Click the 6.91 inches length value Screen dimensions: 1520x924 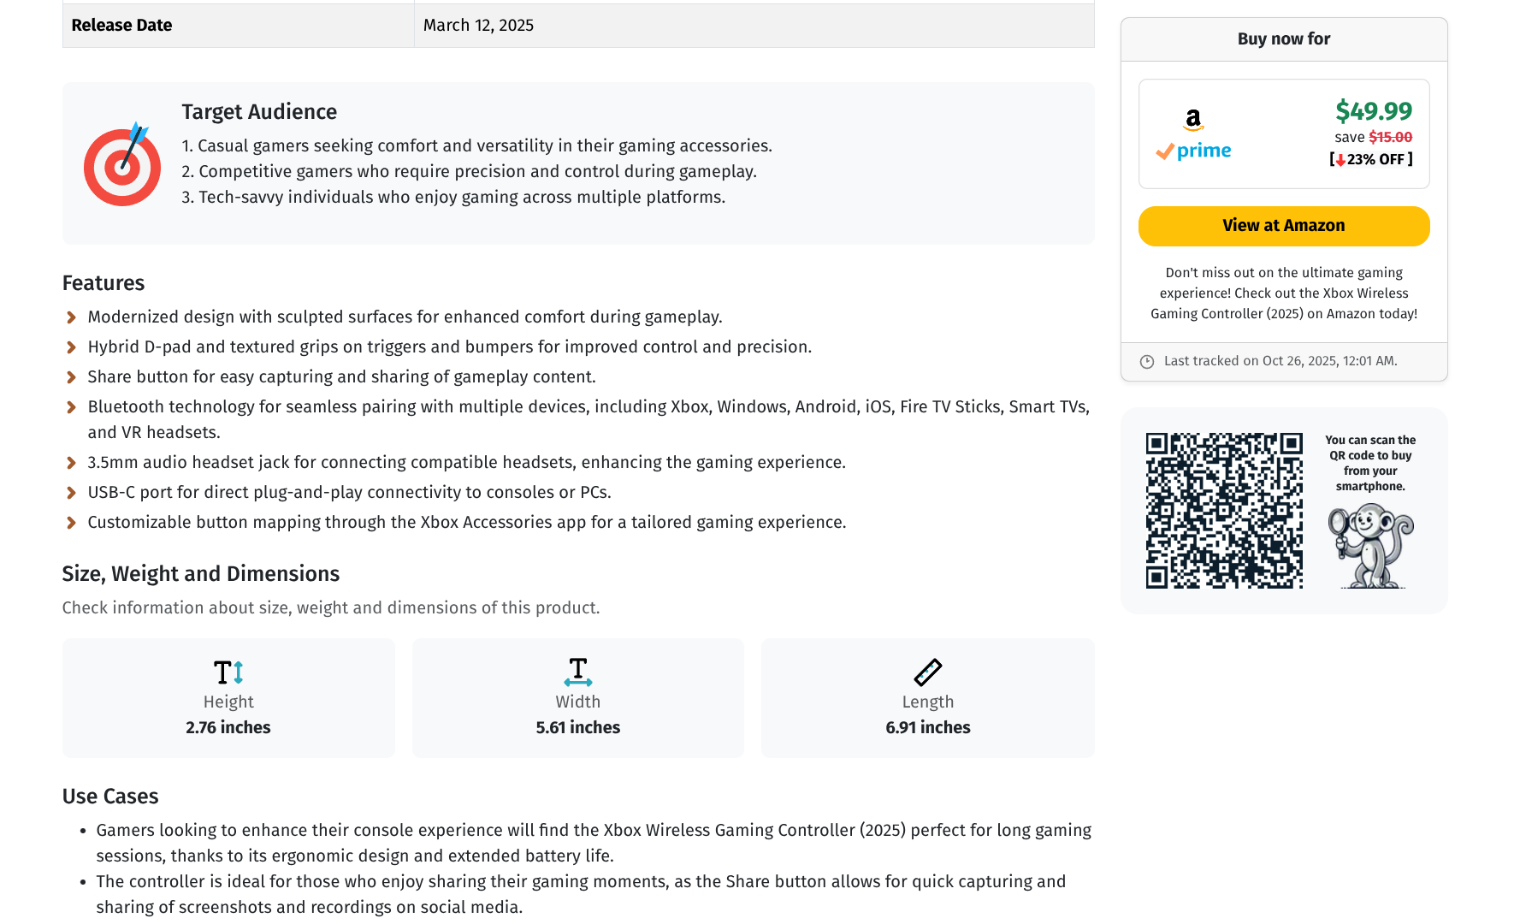[x=928, y=727]
